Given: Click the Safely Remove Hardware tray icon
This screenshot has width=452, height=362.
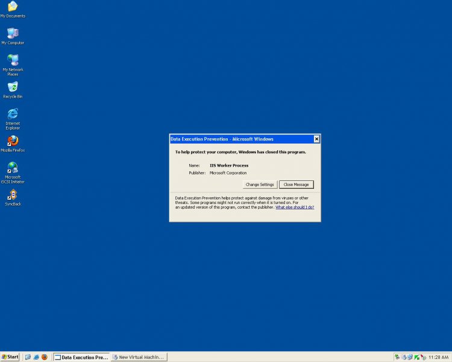Looking at the screenshot, I should 397,357.
